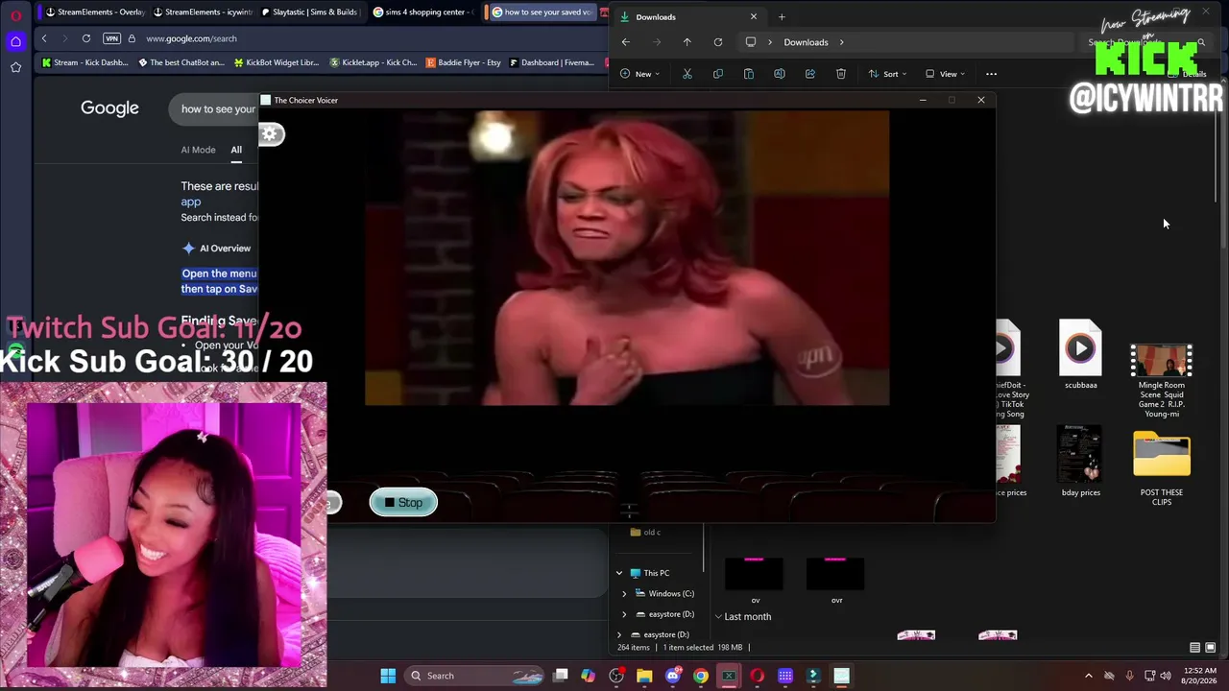This screenshot has height=691, width=1229.
Task: Open File Explorer from the taskbar
Action: [x=644, y=676]
